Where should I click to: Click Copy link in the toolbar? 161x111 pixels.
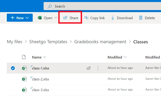coord(94,18)
